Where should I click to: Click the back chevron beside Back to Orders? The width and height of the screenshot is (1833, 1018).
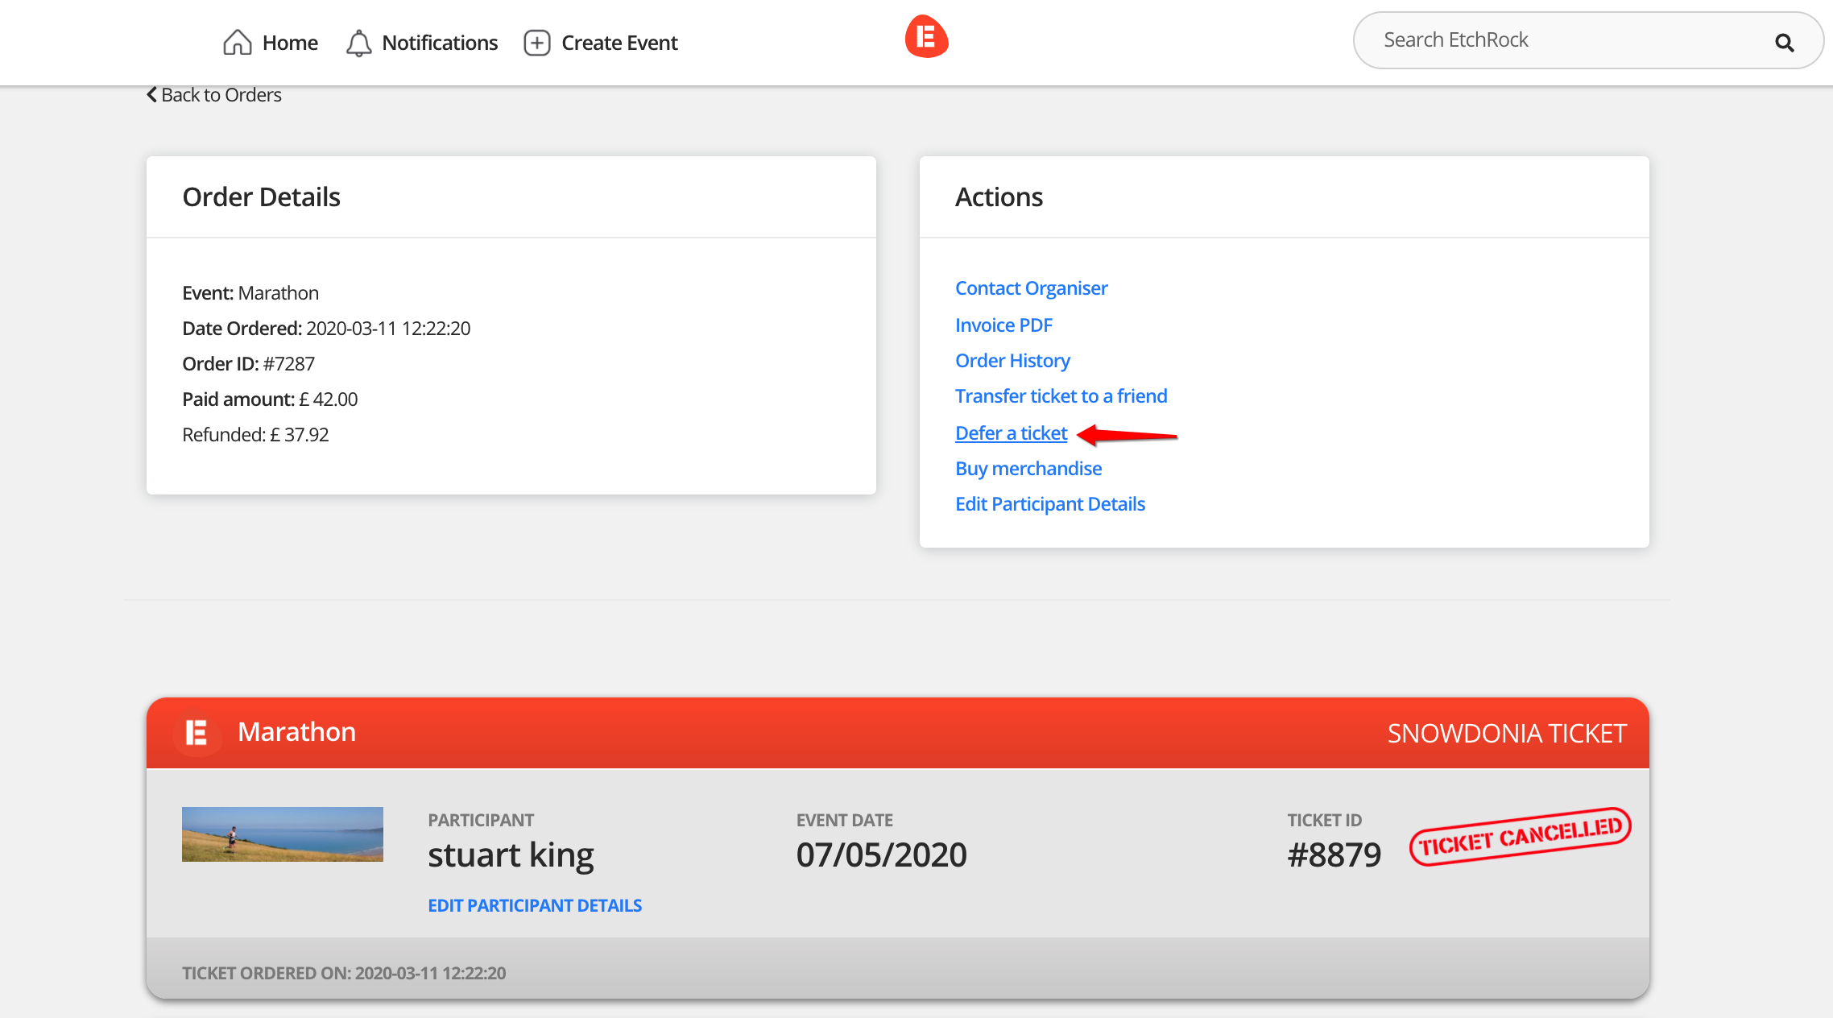pos(151,95)
